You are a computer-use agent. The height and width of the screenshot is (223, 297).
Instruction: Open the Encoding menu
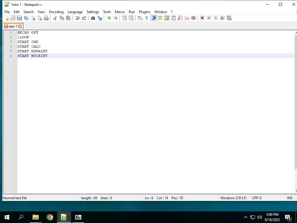pos(56,12)
